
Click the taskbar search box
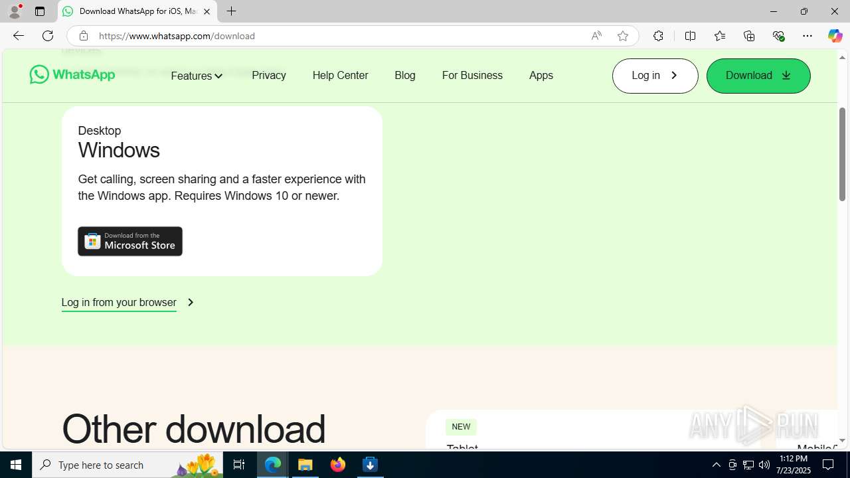(x=127, y=465)
